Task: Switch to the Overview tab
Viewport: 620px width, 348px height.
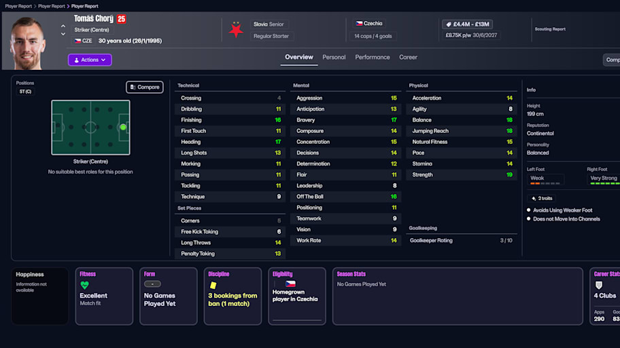Action: pyautogui.click(x=299, y=57)
